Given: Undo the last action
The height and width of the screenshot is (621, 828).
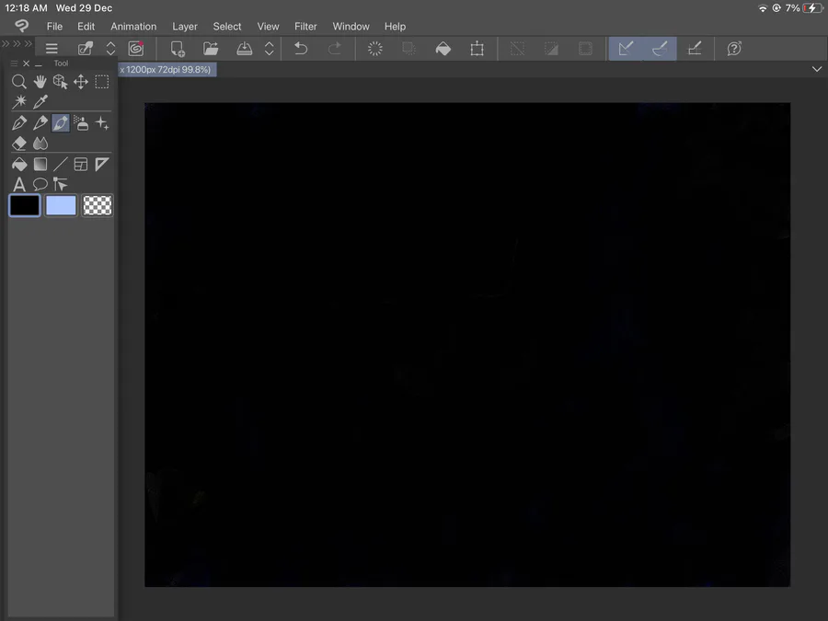Looking at the screenshot, I should pyautogui.click(x=301, y=49).
